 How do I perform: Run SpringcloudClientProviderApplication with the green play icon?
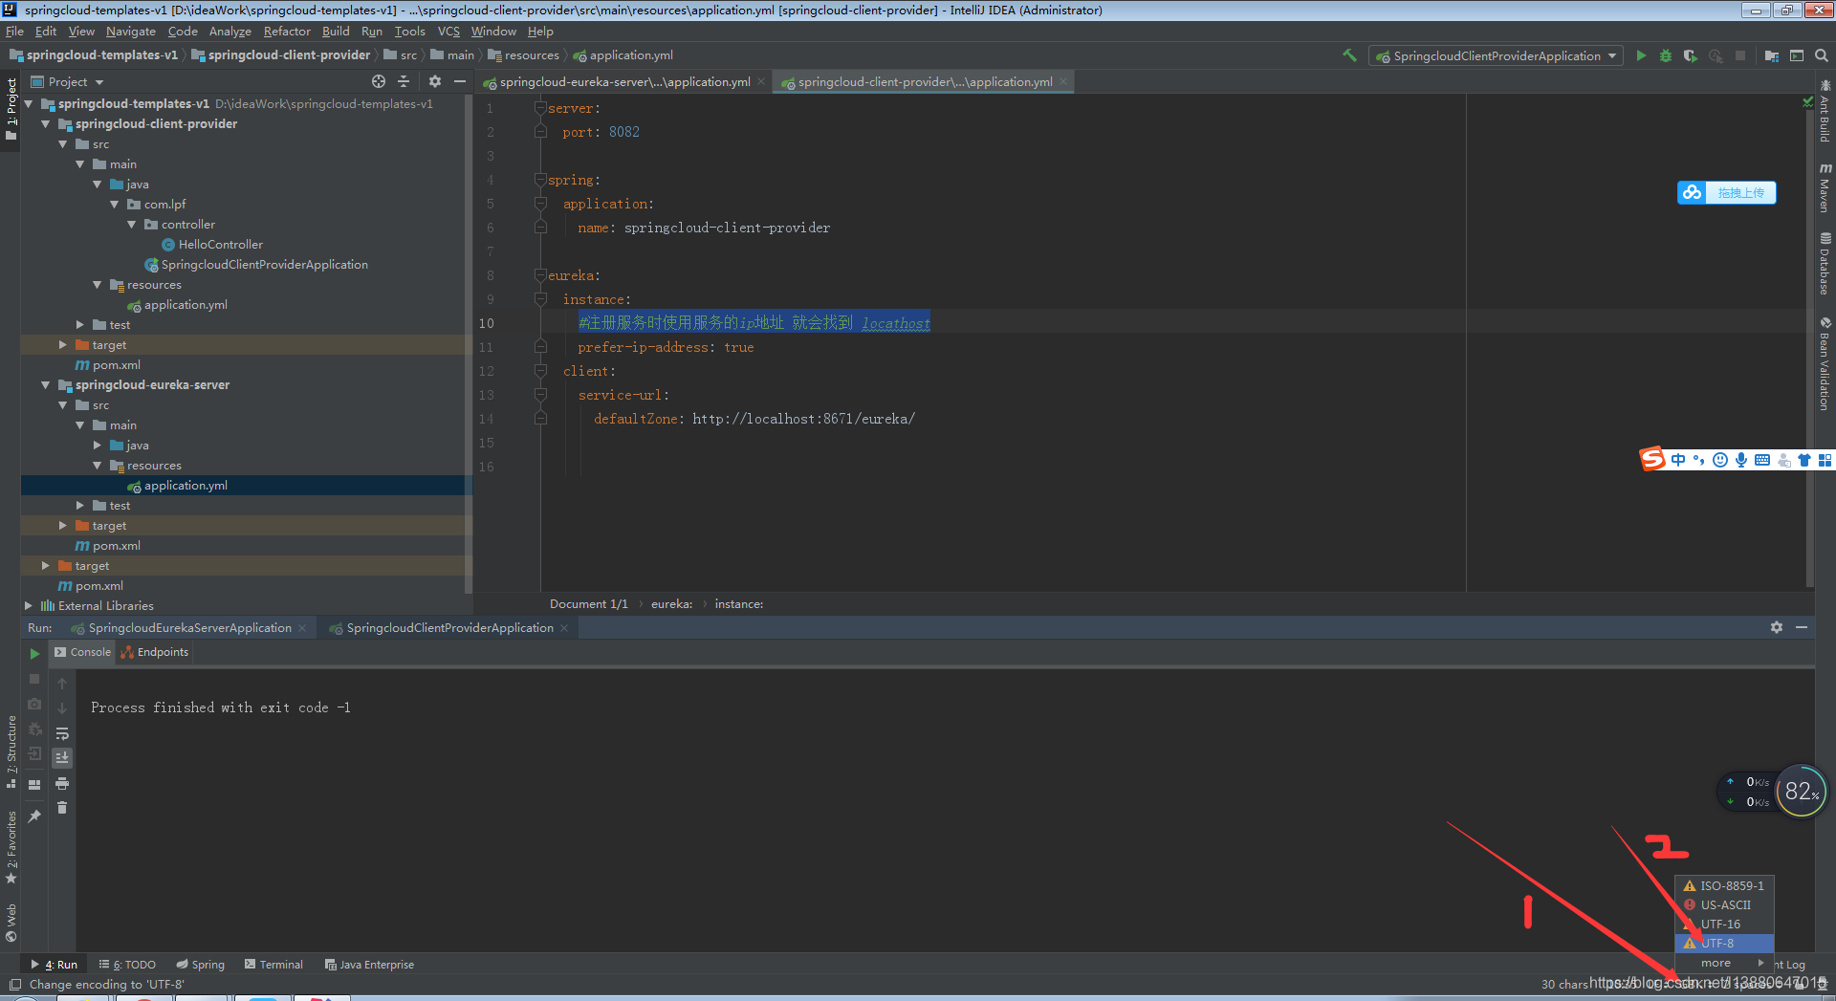[1641, 55]
